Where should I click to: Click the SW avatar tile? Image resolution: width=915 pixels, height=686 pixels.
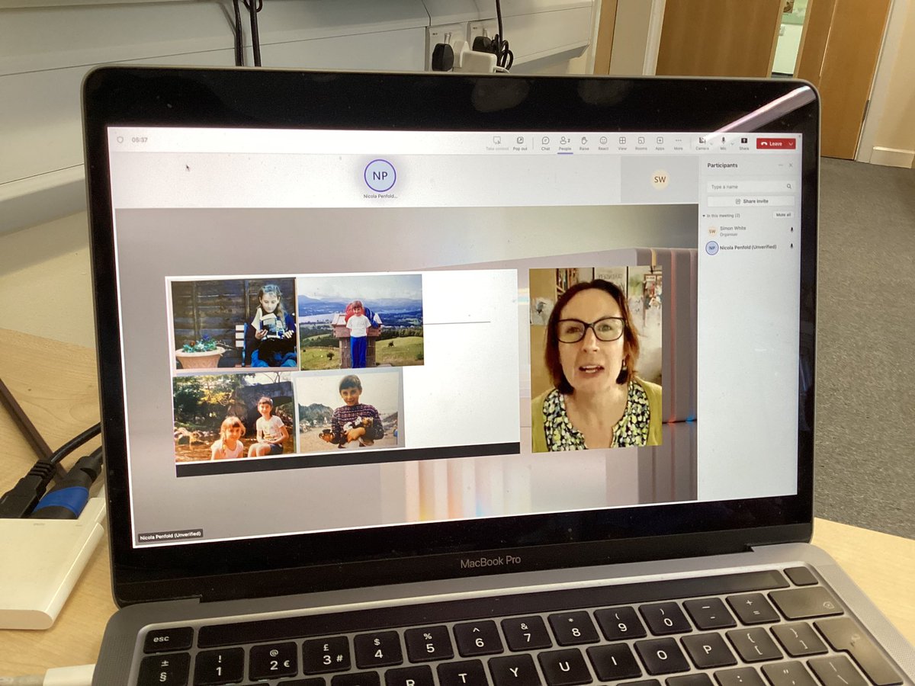(x=660, y=180)
